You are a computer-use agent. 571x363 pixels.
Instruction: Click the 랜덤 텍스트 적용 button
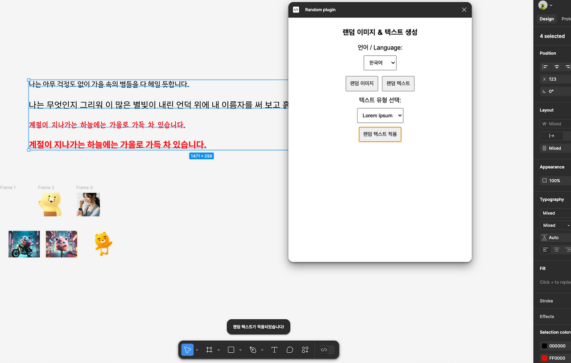point(380,134)
